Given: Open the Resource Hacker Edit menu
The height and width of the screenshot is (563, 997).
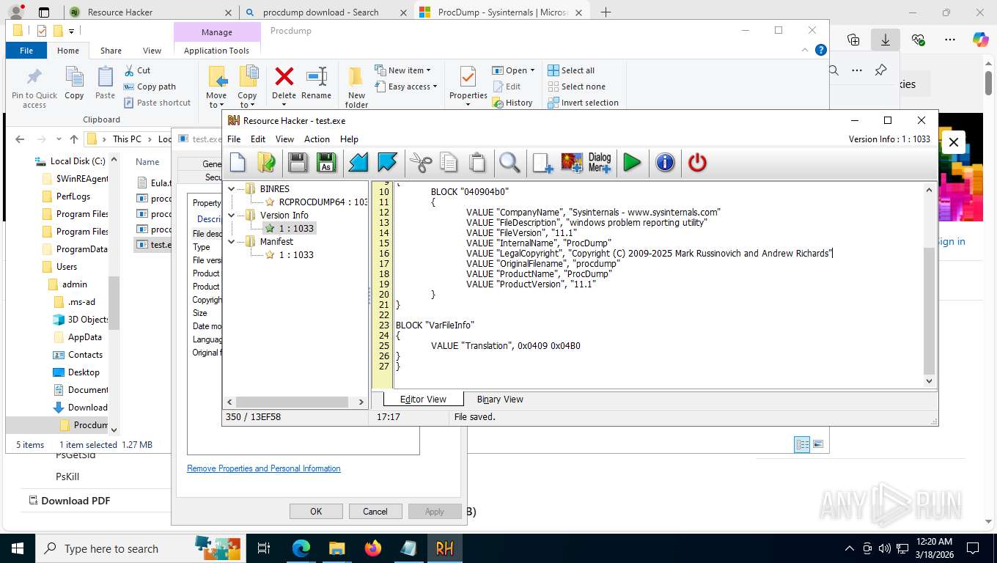Looking at the screenshot, I should click(x=258, y=139).
